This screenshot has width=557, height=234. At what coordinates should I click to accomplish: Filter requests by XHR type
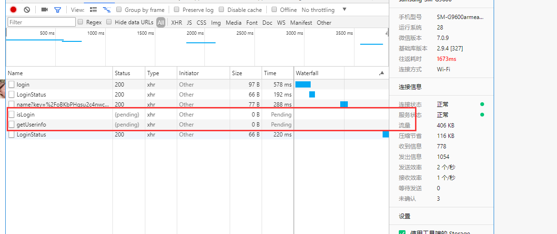[x=176, y=22]
